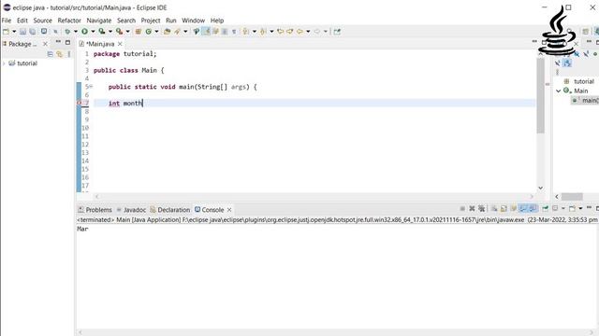This screenshot has height=336, width=599.
Task: Click the Outline horizontal scrollbar thumb
Action: point(572,196)
